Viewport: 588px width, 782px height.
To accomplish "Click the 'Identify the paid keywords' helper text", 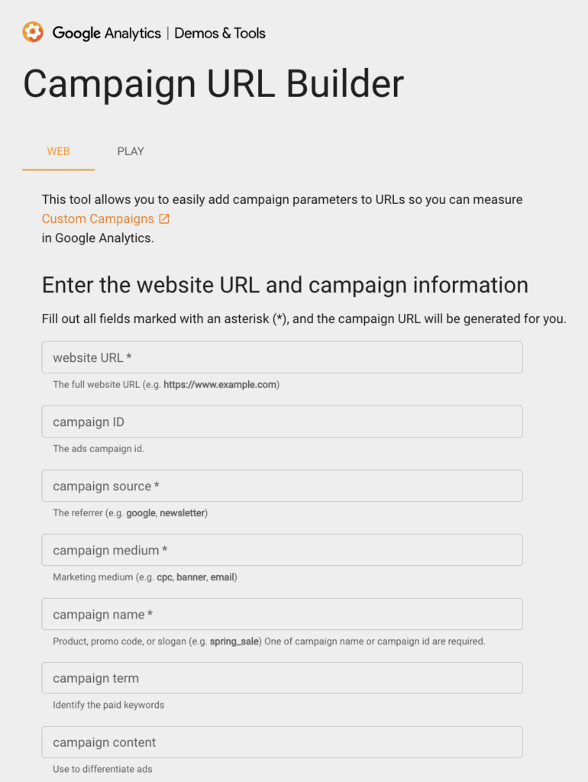I will (x=108, y=705).
